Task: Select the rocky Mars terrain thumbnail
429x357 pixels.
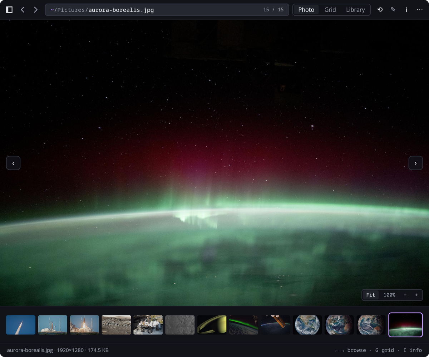Action: [116, 325]
